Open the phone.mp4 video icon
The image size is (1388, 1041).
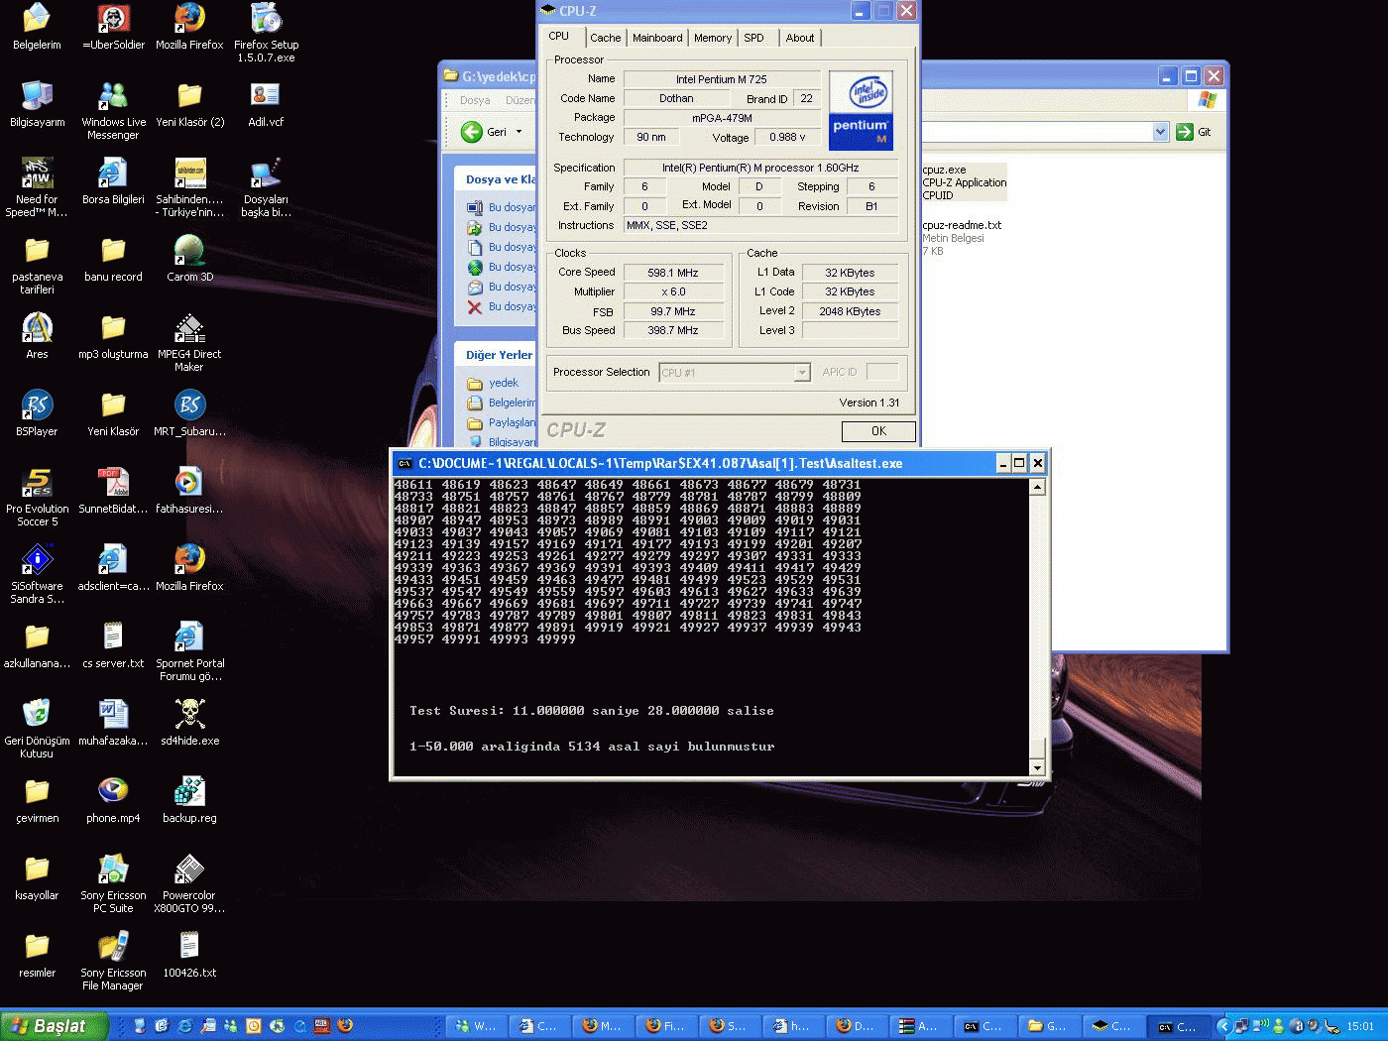113,799
